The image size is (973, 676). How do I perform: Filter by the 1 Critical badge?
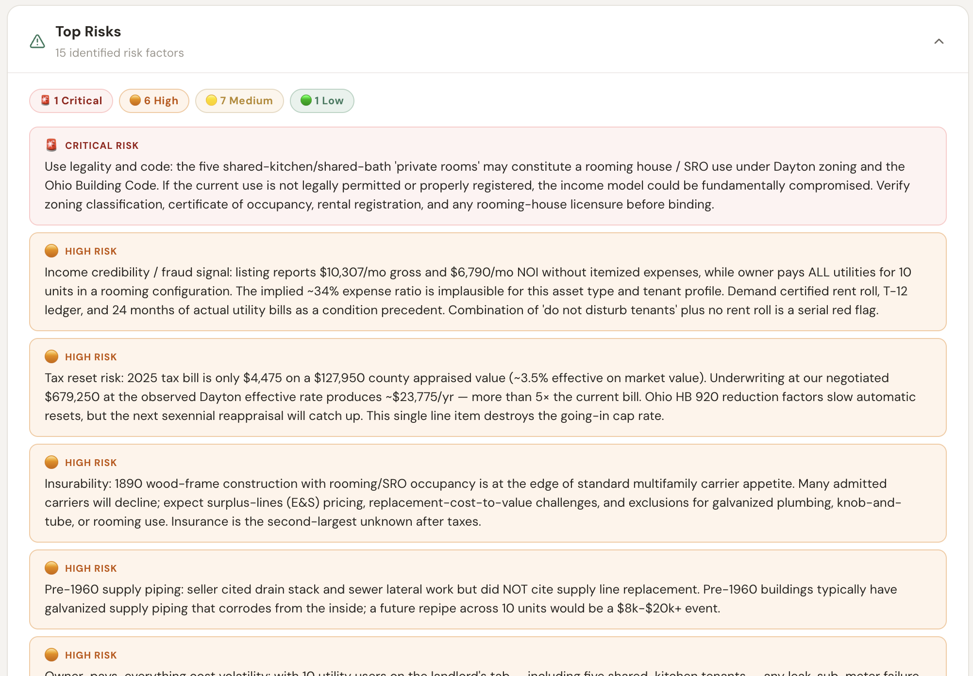[x=71, y=101]
